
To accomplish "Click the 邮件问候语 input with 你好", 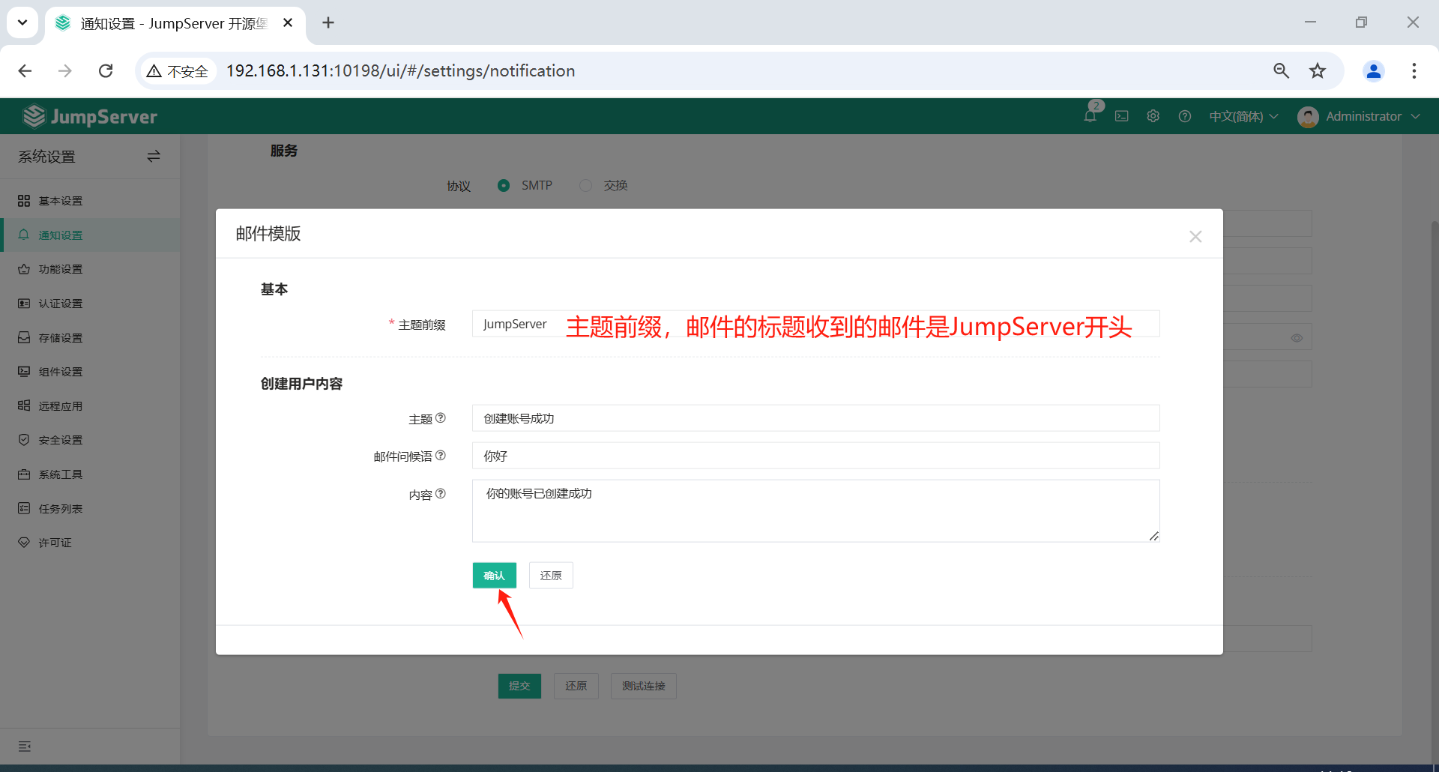I will coord(816,456).
